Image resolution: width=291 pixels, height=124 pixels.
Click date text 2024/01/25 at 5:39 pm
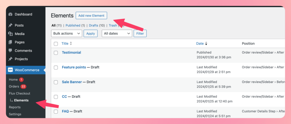214,87
